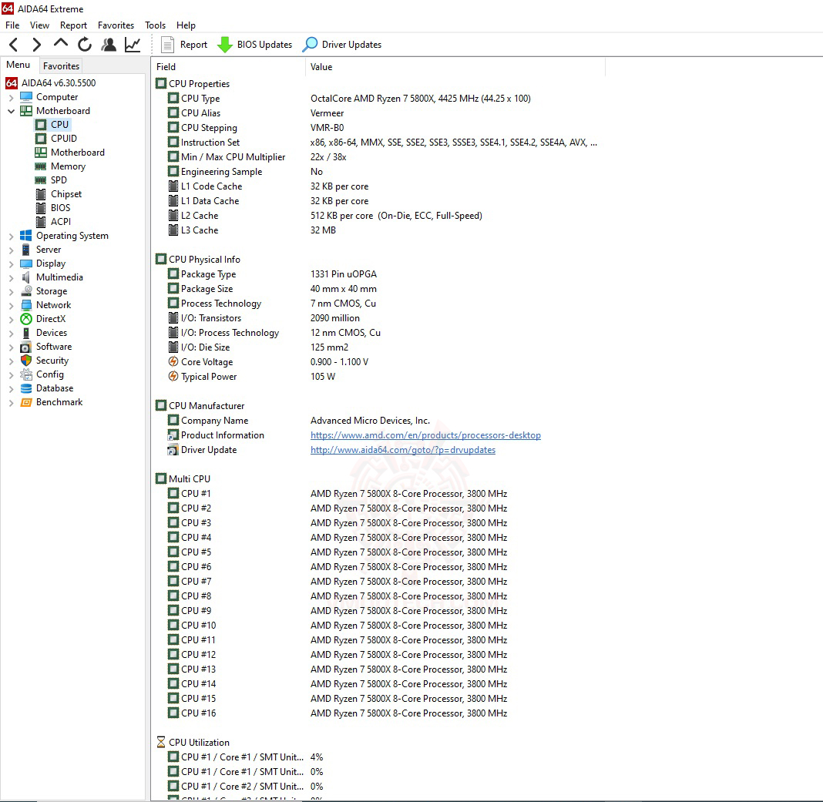Screen dimensions: 823x802
Task: Open the Report menu
Action: [x=73, y=25]
